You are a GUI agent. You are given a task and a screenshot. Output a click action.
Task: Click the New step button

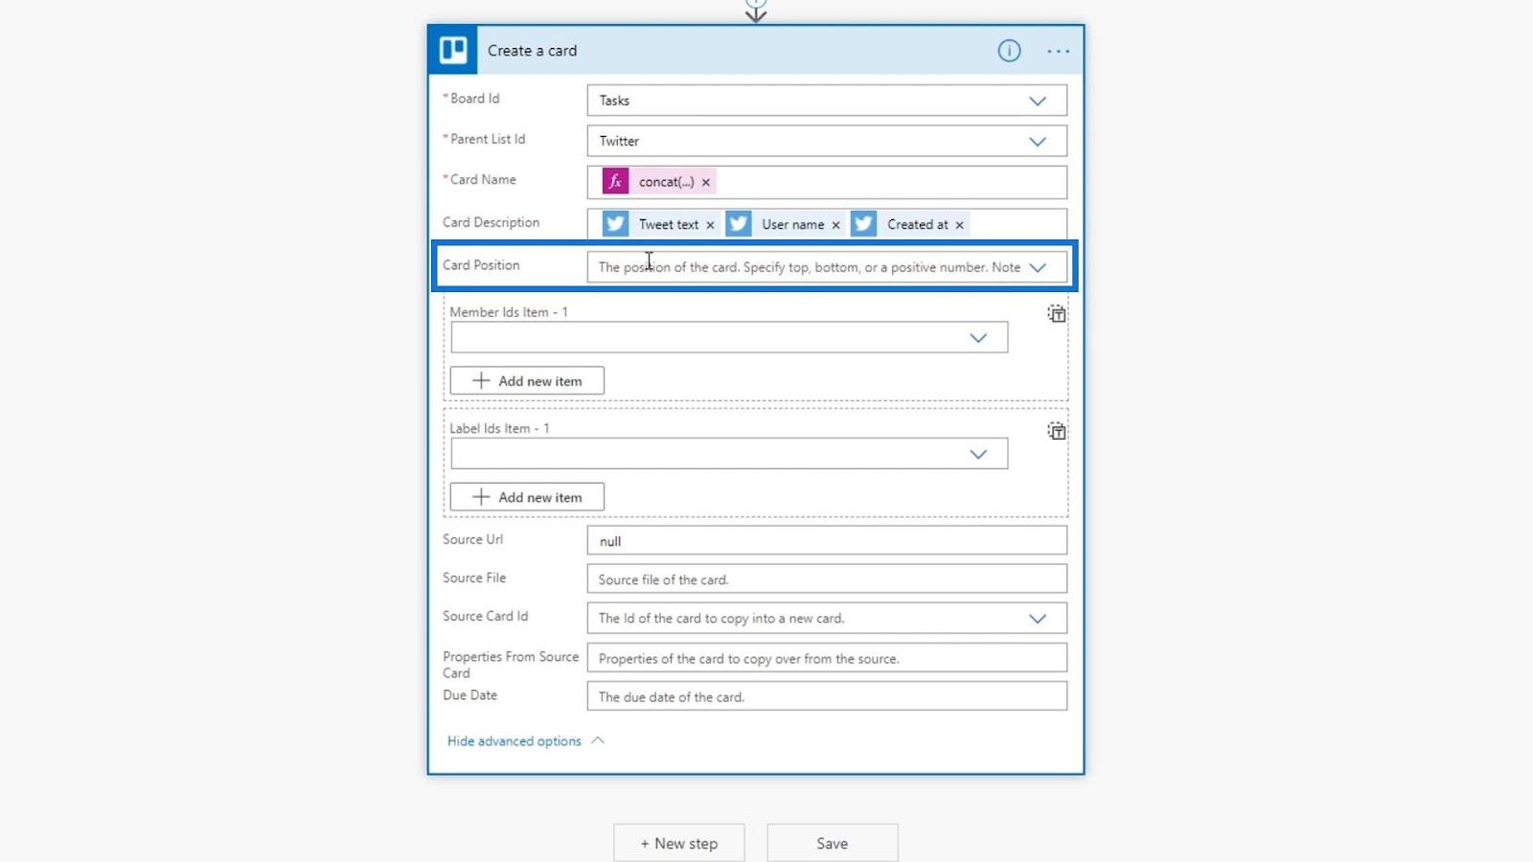[679, 843]
